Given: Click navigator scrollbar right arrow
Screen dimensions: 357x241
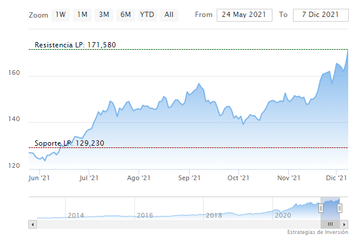Looking at the screenshot, I should (x=345, y=224).
